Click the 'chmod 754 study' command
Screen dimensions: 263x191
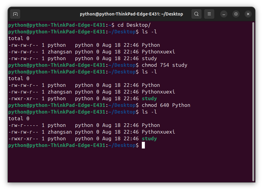click(x=164, y=65)
